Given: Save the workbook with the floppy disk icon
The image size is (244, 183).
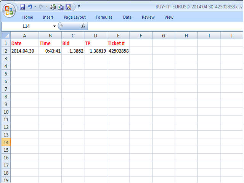Looking at the screenshot, I should coord(22,7).
